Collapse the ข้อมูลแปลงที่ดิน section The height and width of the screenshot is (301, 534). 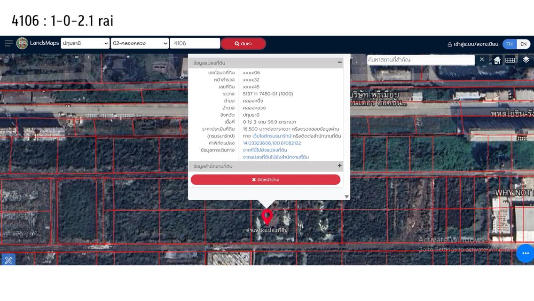tap(339, 63)
